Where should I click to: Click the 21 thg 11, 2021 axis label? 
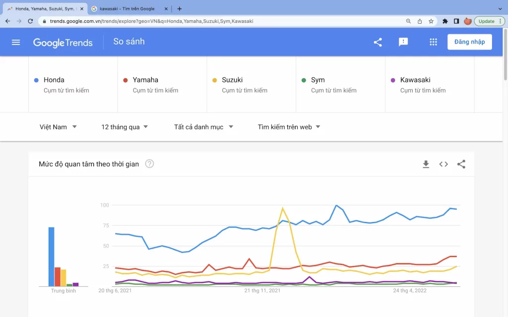point(262,290)
